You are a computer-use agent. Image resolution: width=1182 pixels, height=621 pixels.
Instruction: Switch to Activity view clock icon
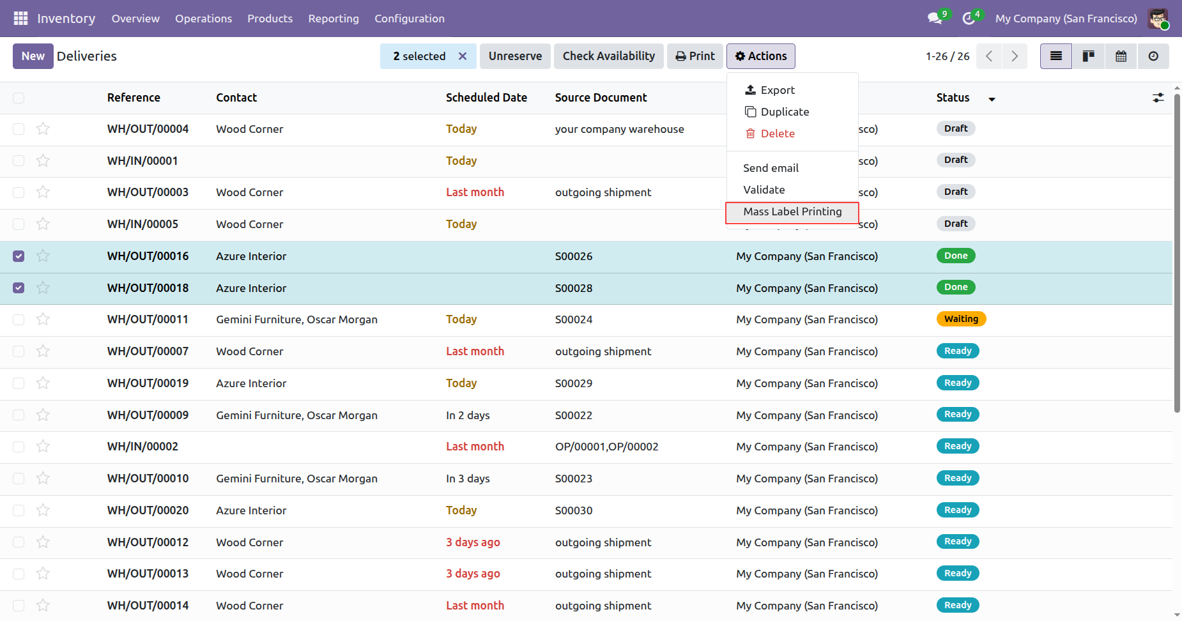point(1153,56)
